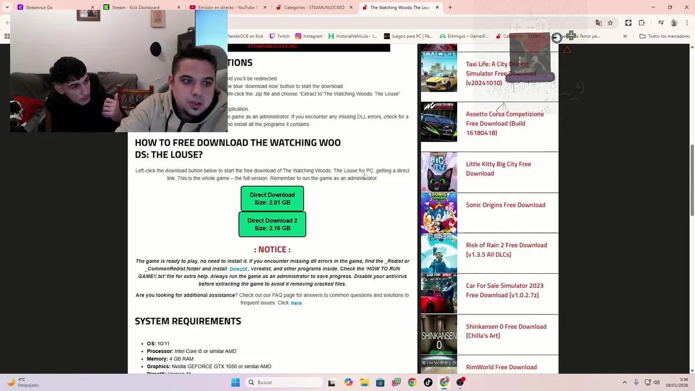
Task: Open the Todos los marcadores folder
Action: [665, 36]
